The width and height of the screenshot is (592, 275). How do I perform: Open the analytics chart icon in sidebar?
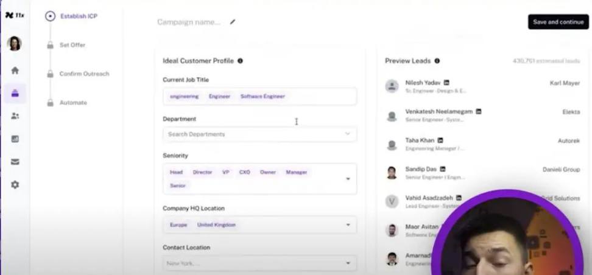(x=15, y=139)
